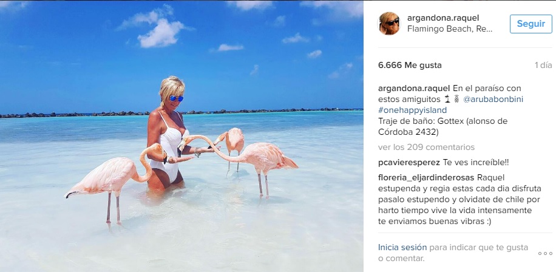Expand ver los 209 comentarios
Viewport: 556px width, 272px height.
426,147
